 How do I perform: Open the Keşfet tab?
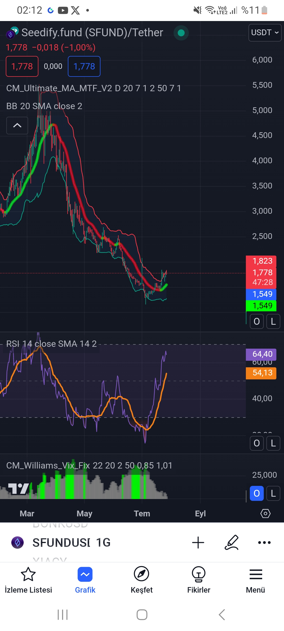coord(142,581)
